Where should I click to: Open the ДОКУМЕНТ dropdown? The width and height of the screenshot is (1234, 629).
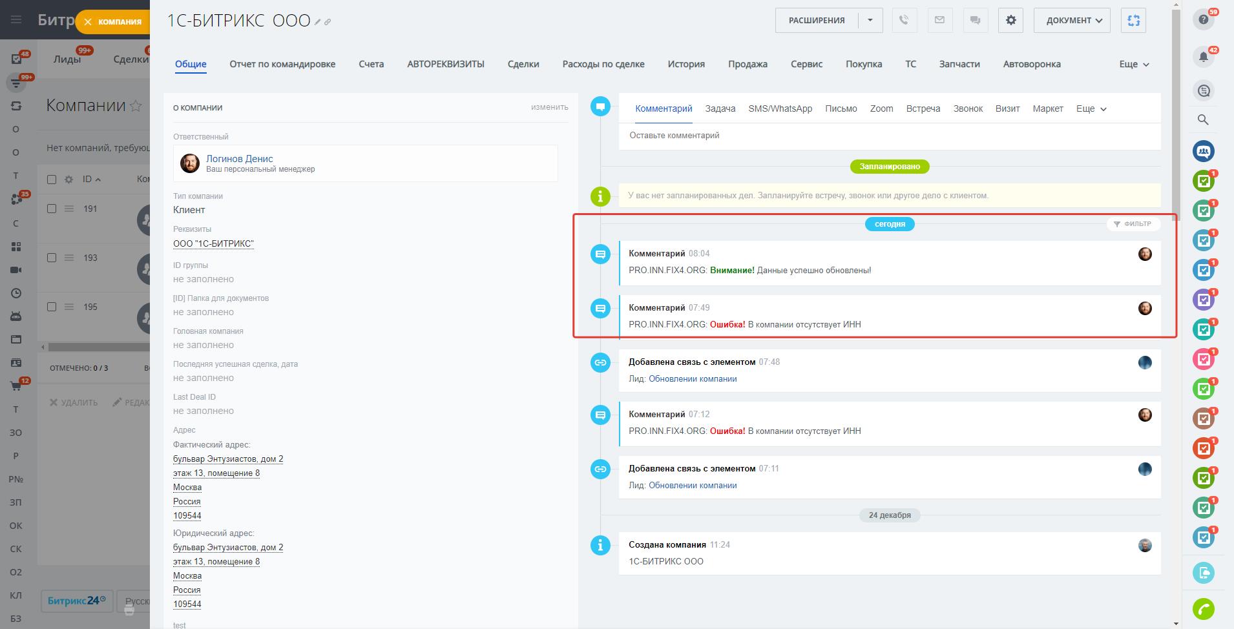pos(1072,20)
